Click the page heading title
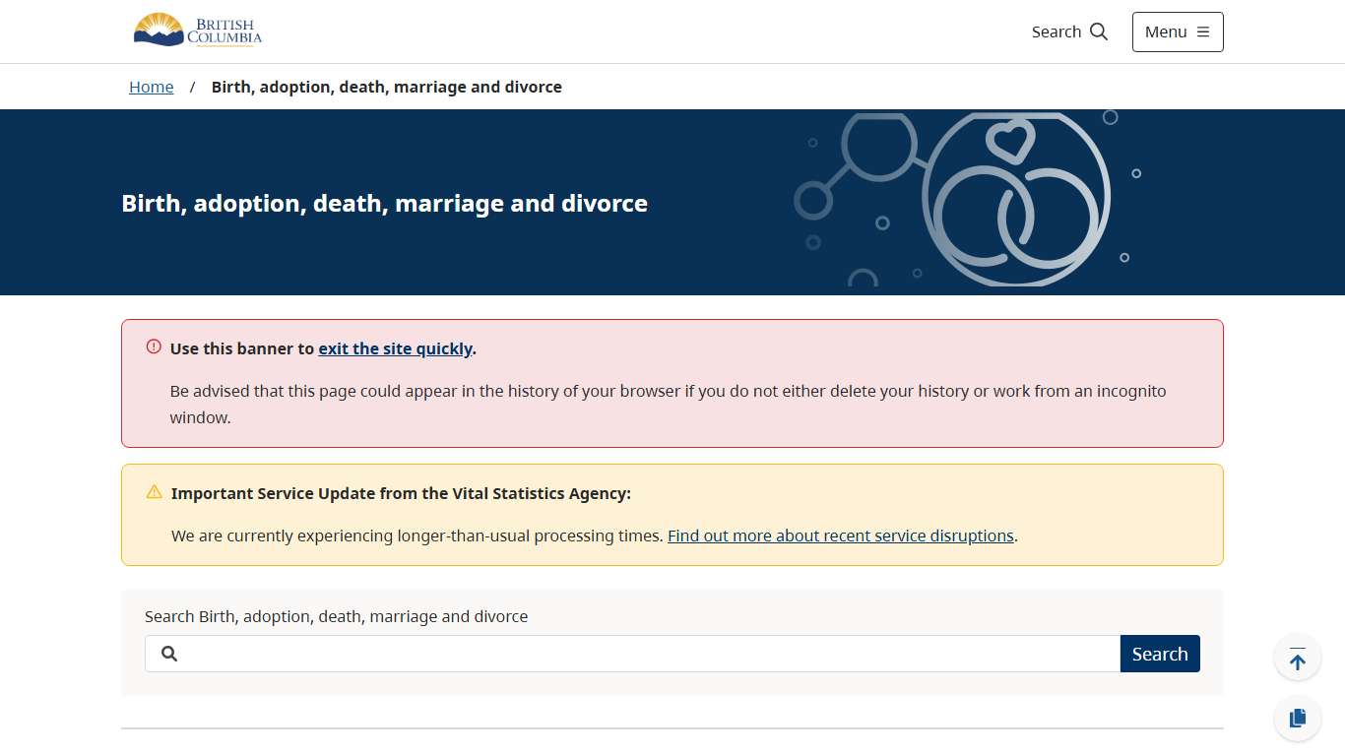1345x756 pixels. (384, 203)
